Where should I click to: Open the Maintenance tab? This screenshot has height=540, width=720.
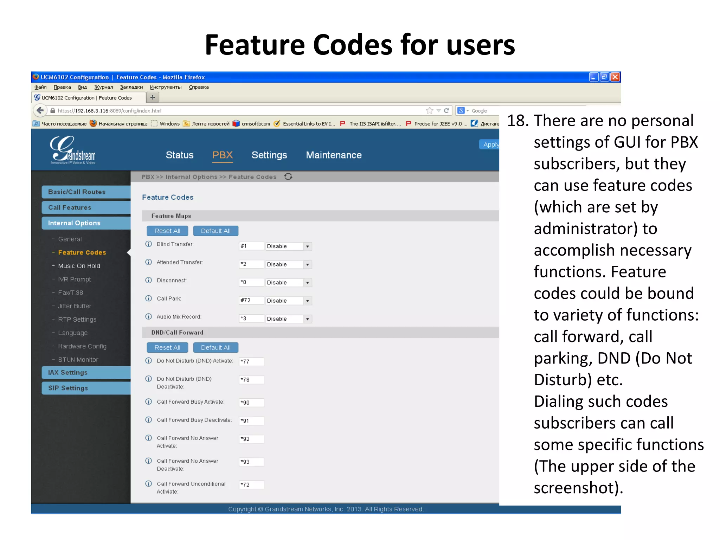click(334, 155)
